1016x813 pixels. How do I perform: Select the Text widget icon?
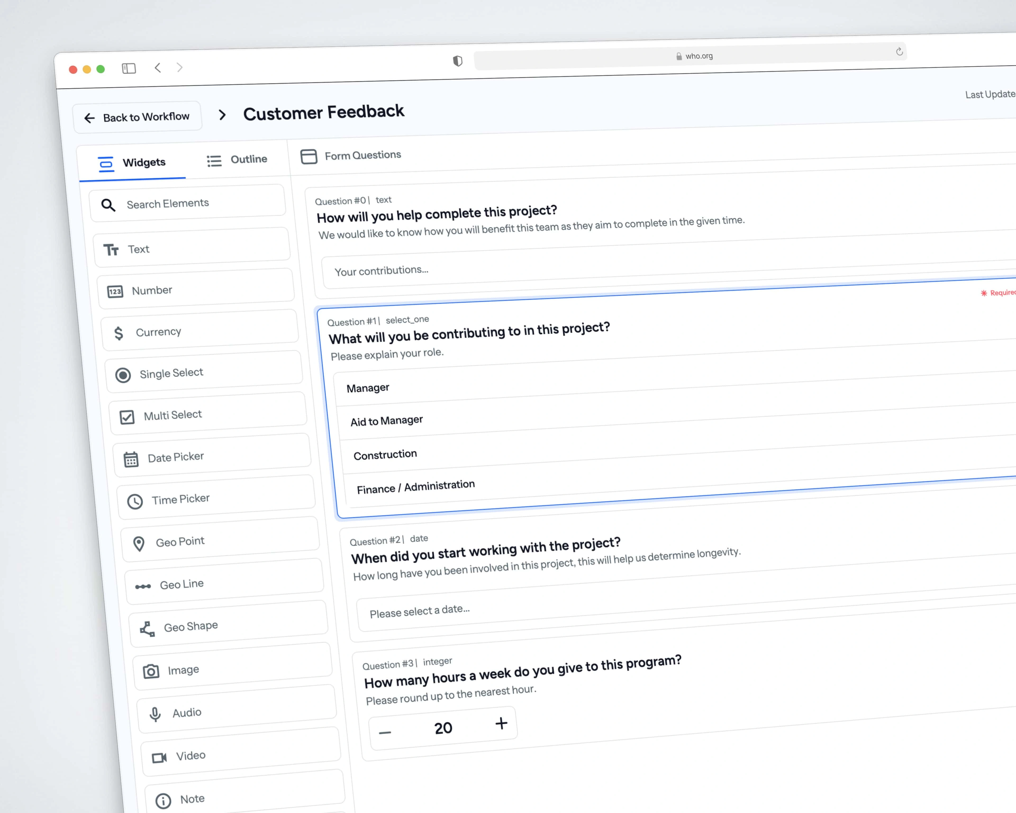111,250
